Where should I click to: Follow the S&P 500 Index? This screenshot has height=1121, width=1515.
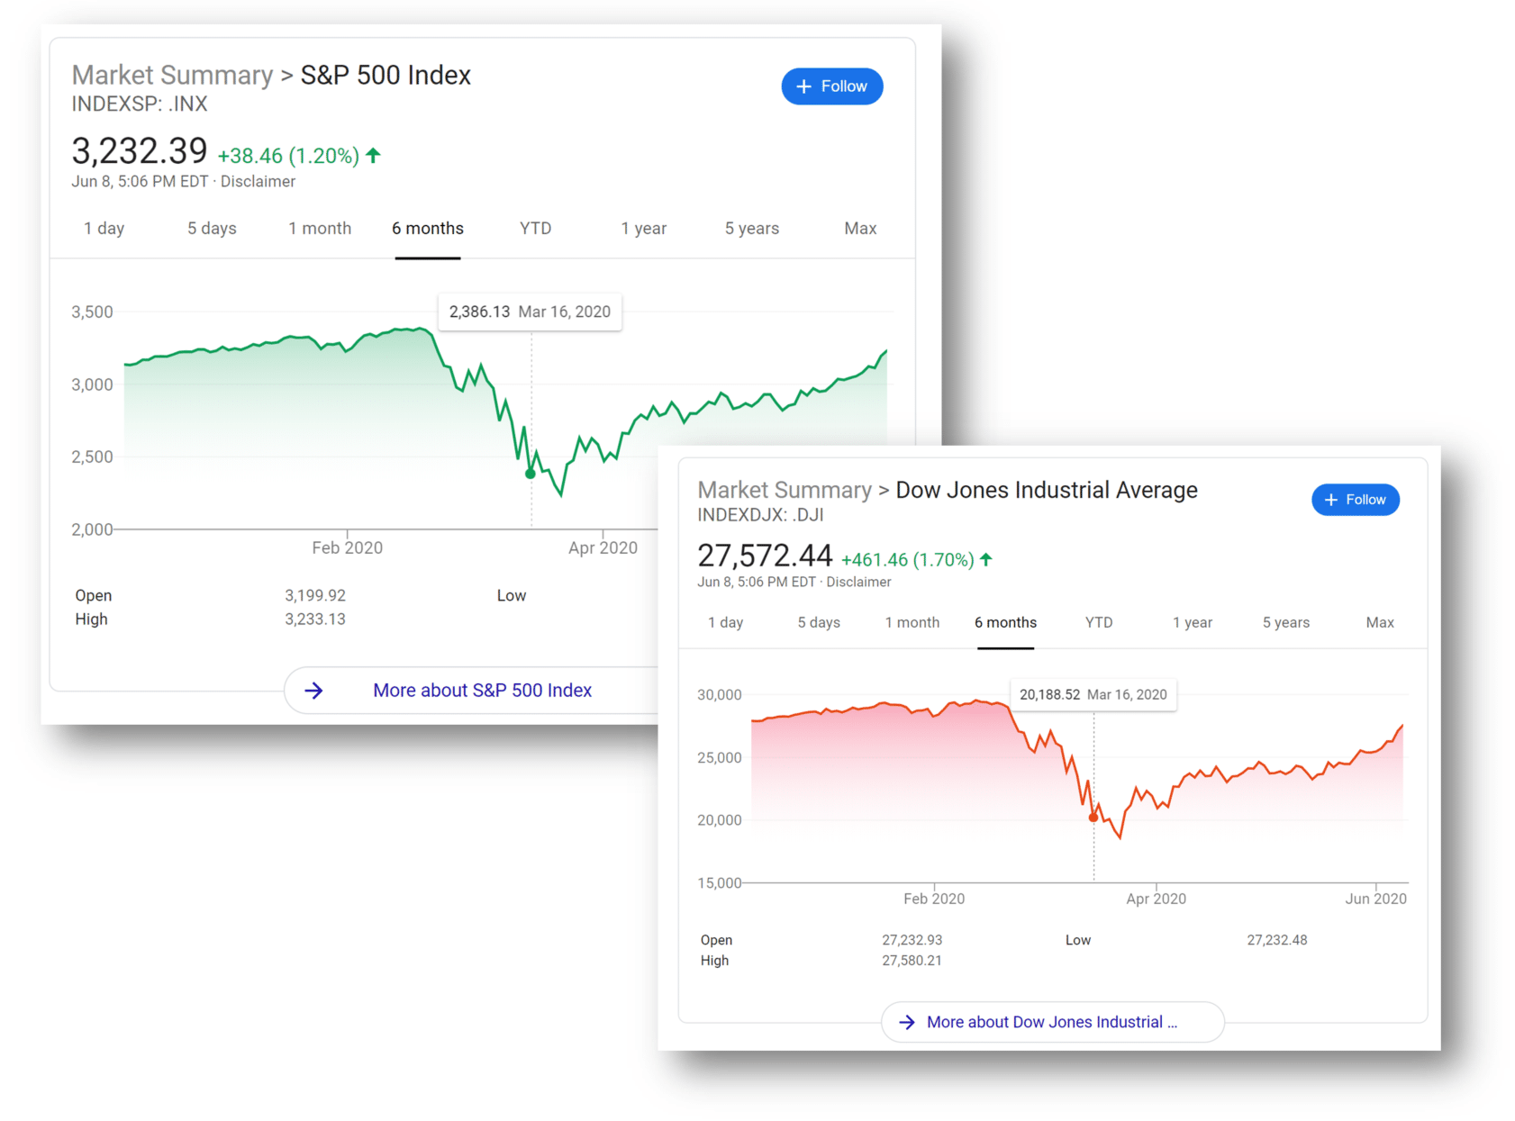point(831,86)
